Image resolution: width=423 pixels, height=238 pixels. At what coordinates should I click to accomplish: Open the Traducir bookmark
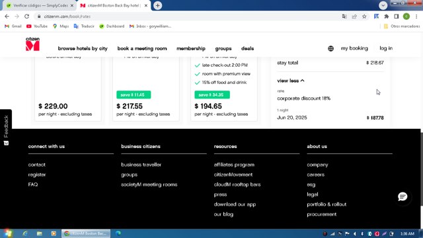click(x=84, y=26)
